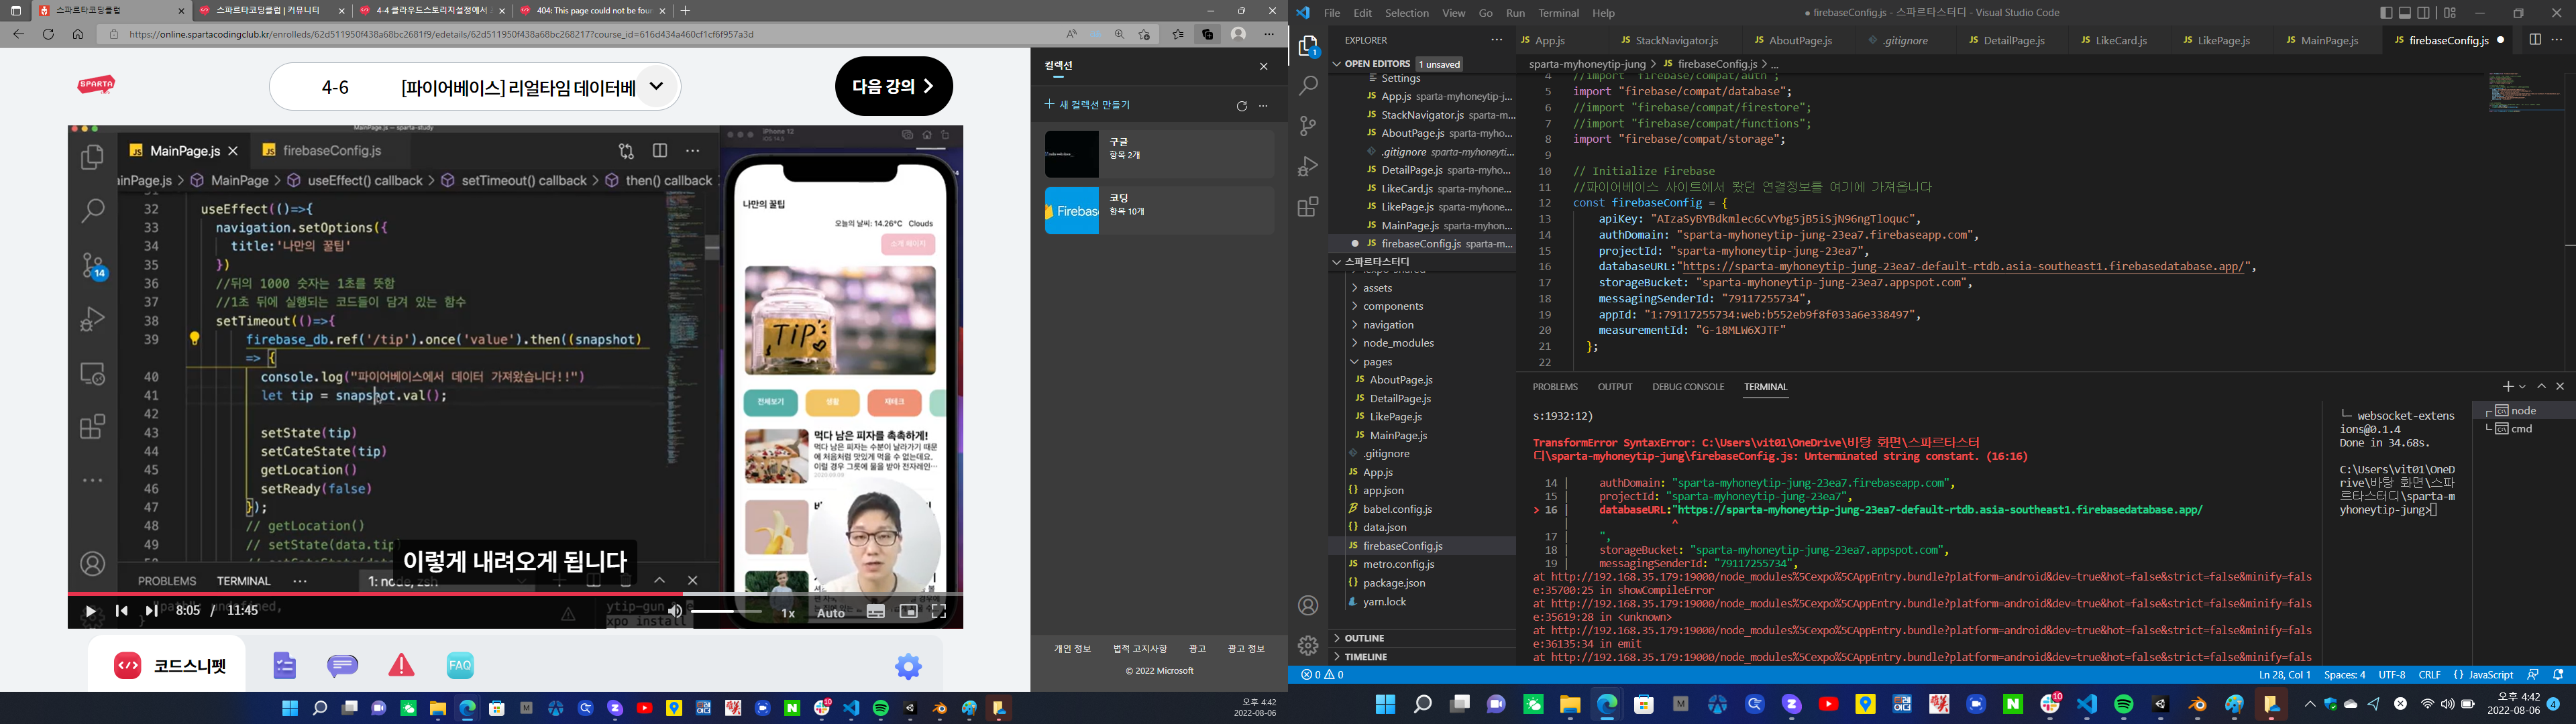The height and width of the screenshot is (724, 2576).
Task: Open the Wi-Fi icon in the system tray
Action: point(2427,704)
